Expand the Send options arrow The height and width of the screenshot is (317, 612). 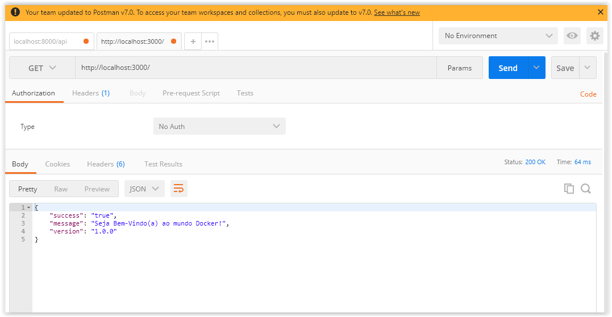536,68
